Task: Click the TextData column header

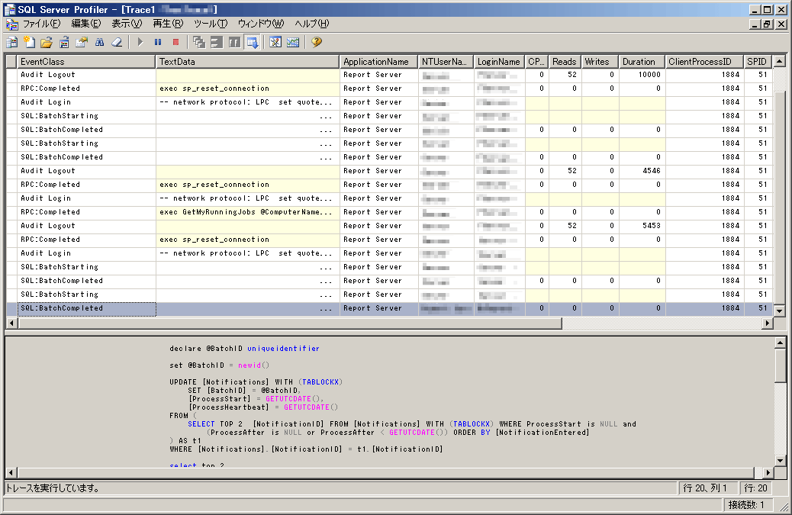Action: (x=247, y=62)
